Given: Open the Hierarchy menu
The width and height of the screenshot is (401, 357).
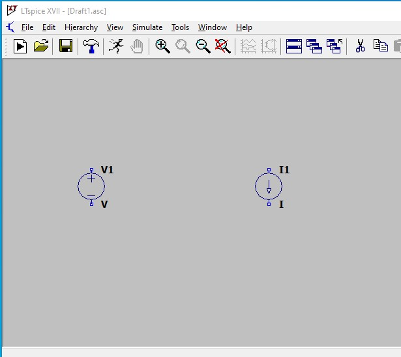Looking at the screenshot, I should [x=82, y=27].
